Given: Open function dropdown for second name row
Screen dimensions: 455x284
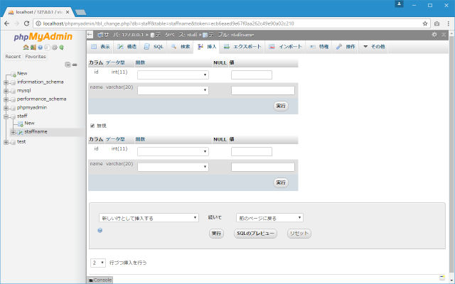Looking at the screenshot, I should coord(173,167).
